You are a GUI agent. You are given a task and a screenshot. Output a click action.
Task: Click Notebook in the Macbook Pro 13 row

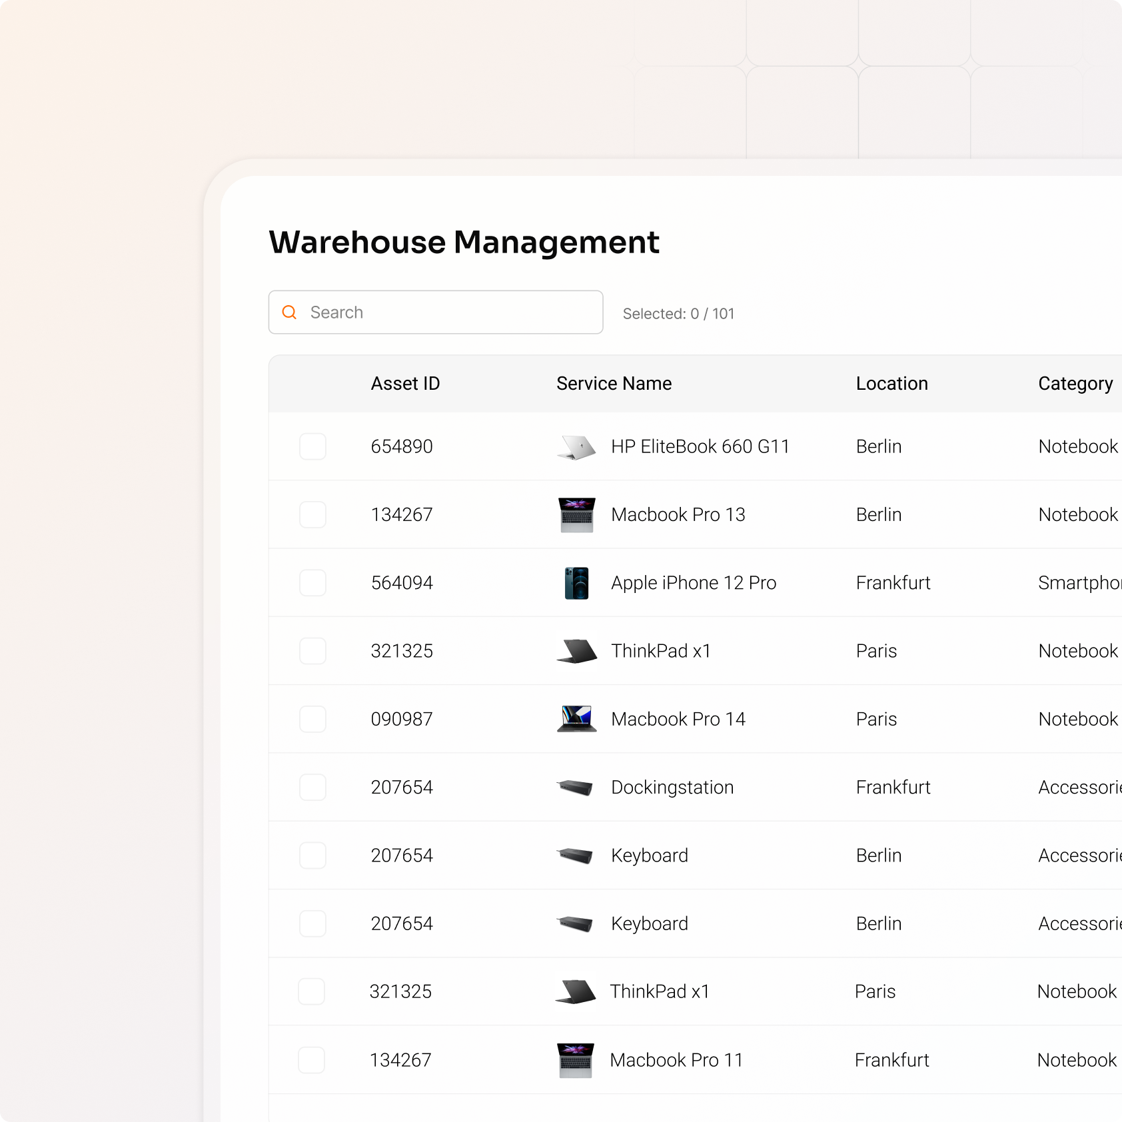[1078, 514]
